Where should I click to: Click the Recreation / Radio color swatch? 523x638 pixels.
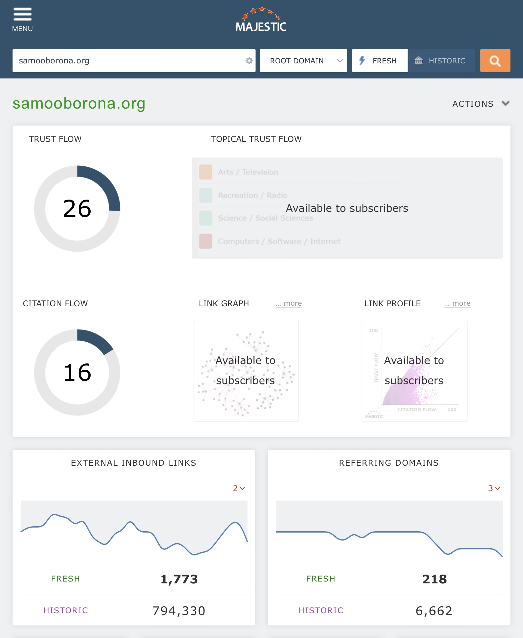pyautogui.click(x=206, y=195)
